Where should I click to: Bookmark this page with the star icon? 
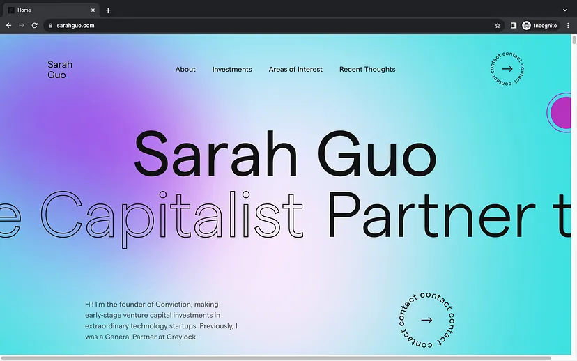coord(498,25)
